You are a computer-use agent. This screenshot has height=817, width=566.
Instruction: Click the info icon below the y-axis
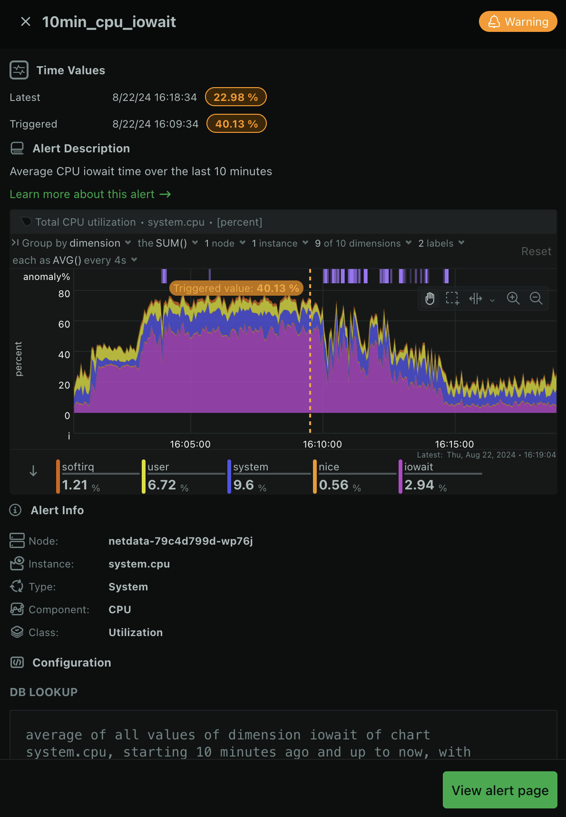tap(69, 436)
